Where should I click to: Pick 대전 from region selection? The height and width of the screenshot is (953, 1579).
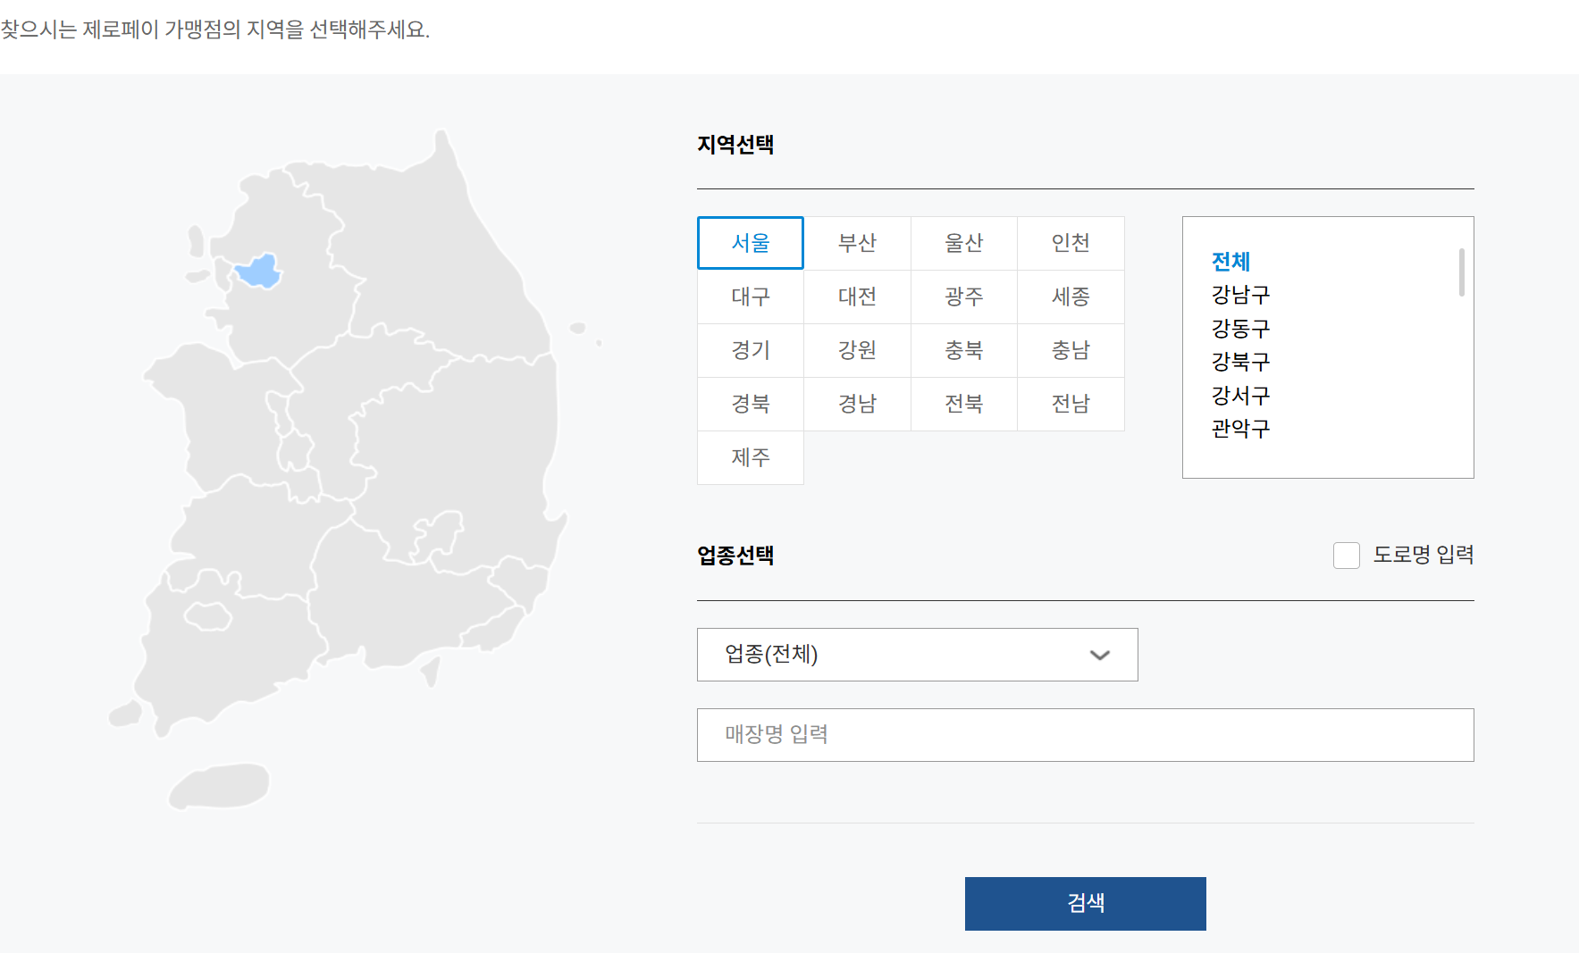point(857,297)
